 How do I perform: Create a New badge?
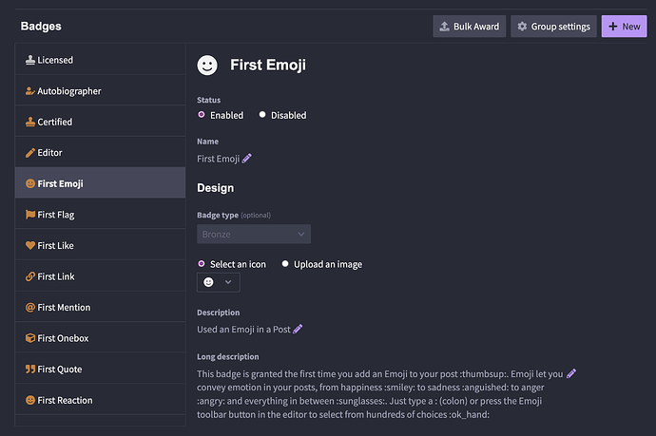(x=625, y=27)
